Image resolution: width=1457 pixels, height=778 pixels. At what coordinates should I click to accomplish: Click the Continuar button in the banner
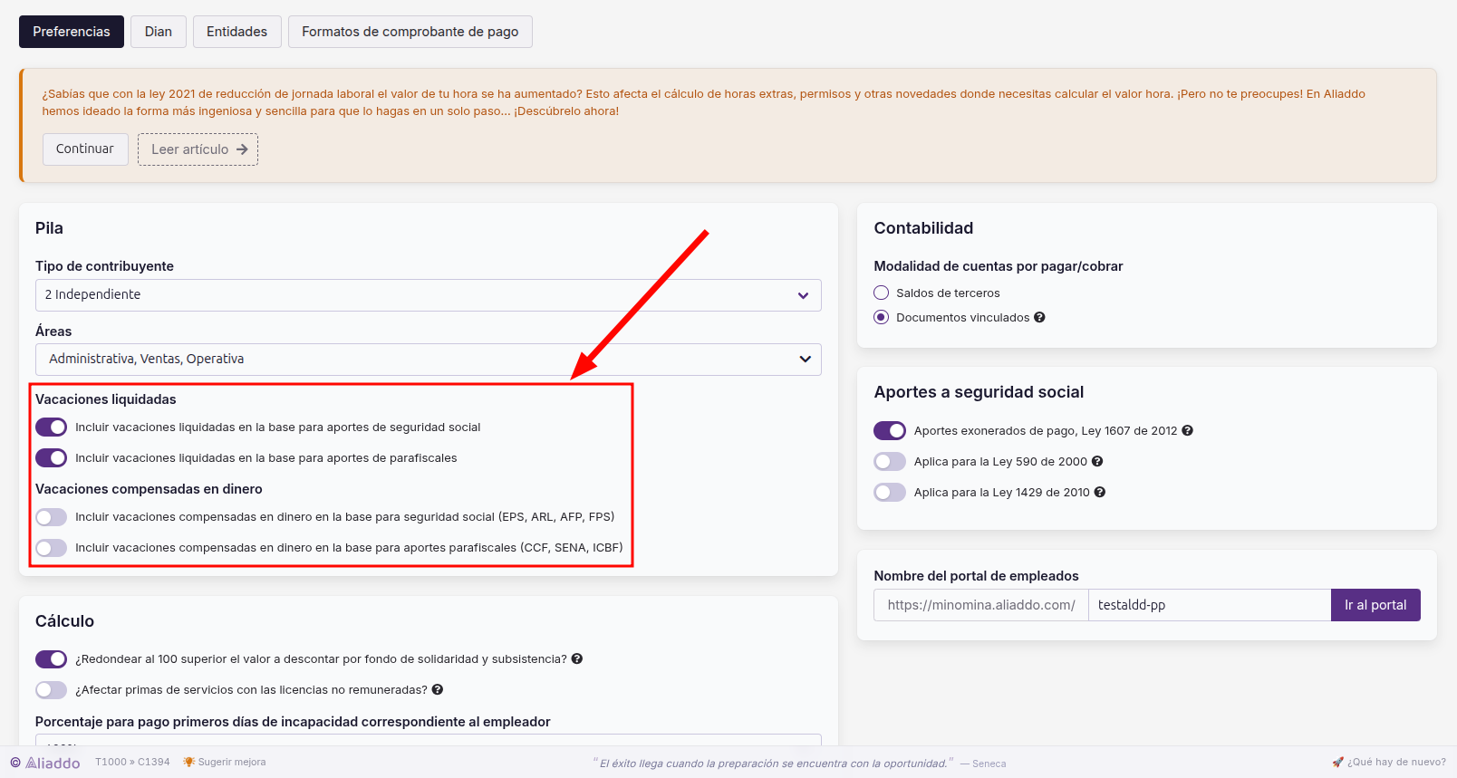85,149
